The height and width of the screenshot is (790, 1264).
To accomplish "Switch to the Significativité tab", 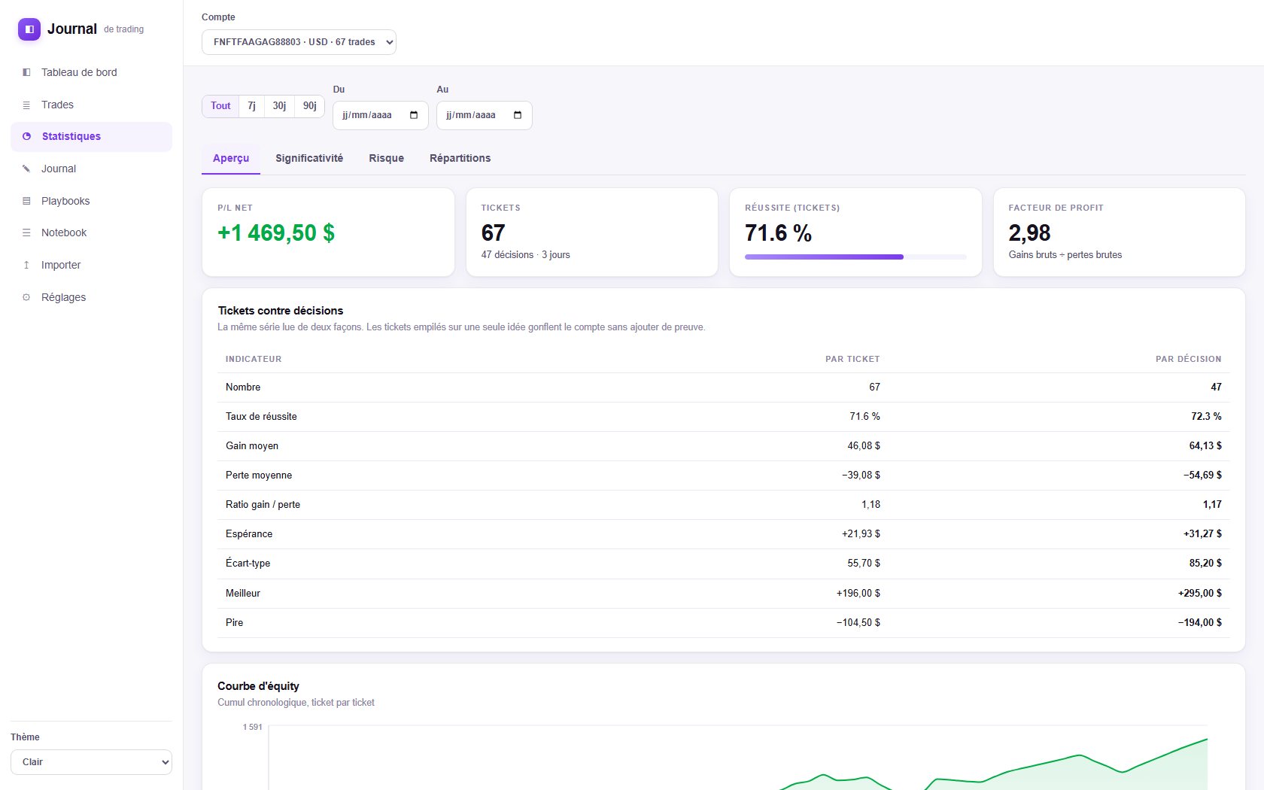I will (x=309, y=159).
